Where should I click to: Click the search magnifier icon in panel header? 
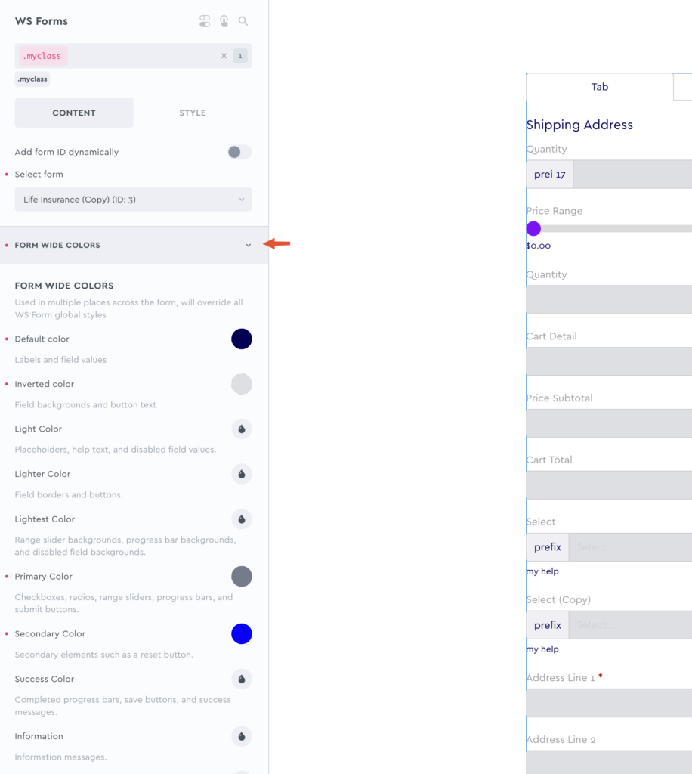(243, 21)
